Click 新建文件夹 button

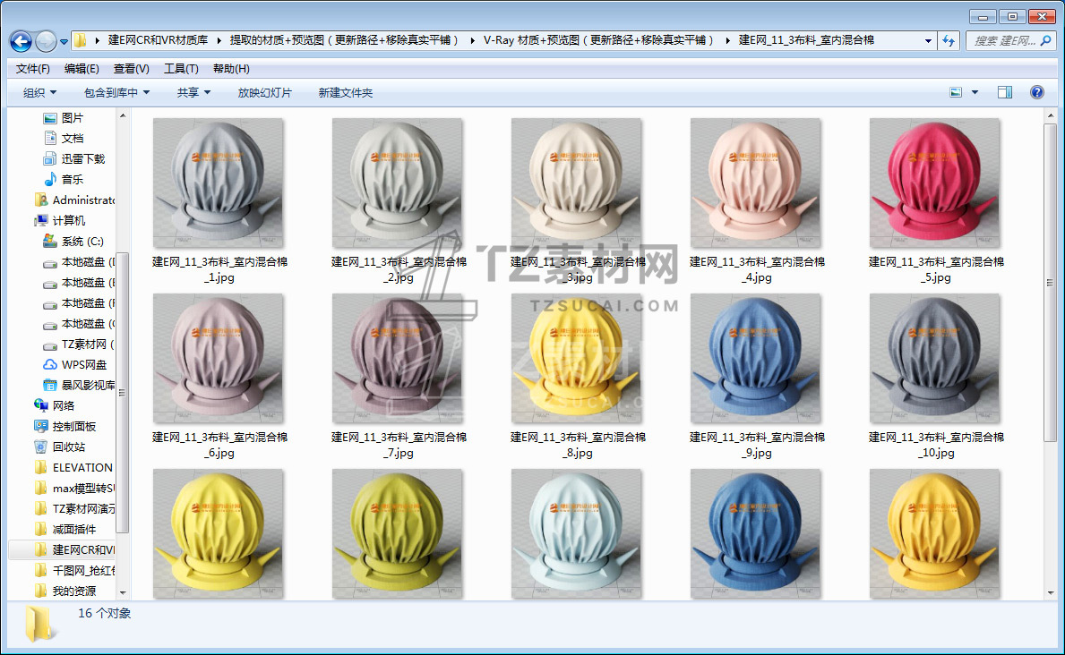346,93
